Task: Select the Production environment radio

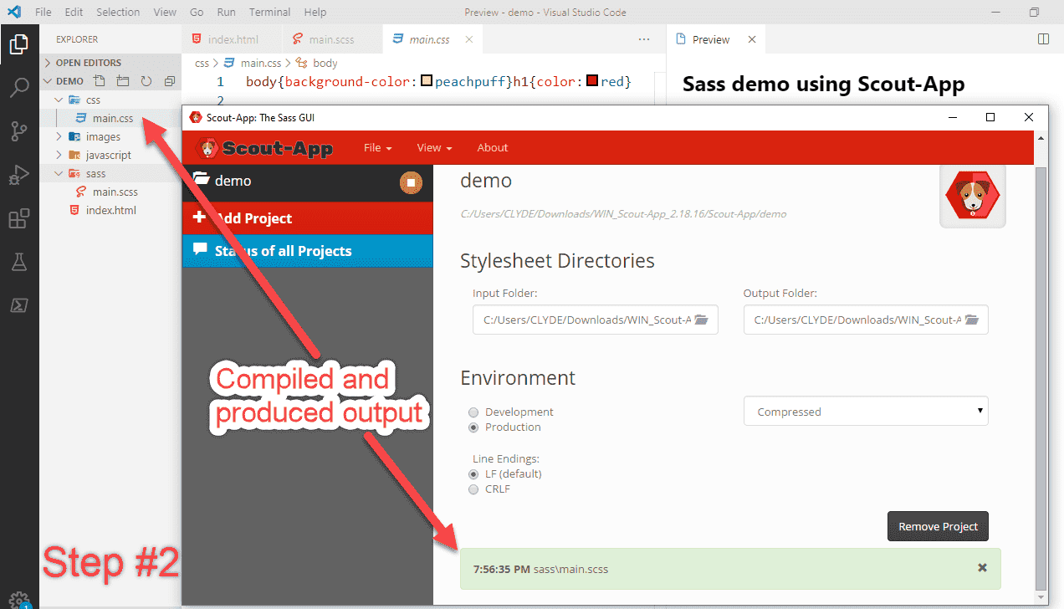Action: click(473, 427)
